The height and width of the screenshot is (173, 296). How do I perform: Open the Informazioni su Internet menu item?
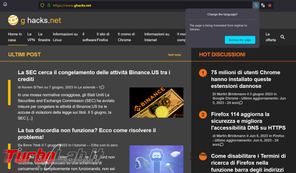click(x=157, y=37)
